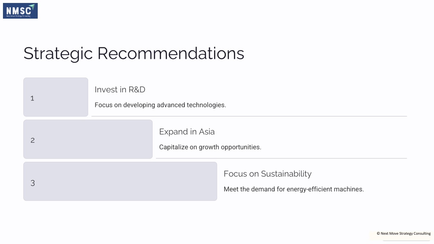Click the gray box numbered 1
Image resolution: width=434 pixels, height=244 pixels.
tap(56, 97)
